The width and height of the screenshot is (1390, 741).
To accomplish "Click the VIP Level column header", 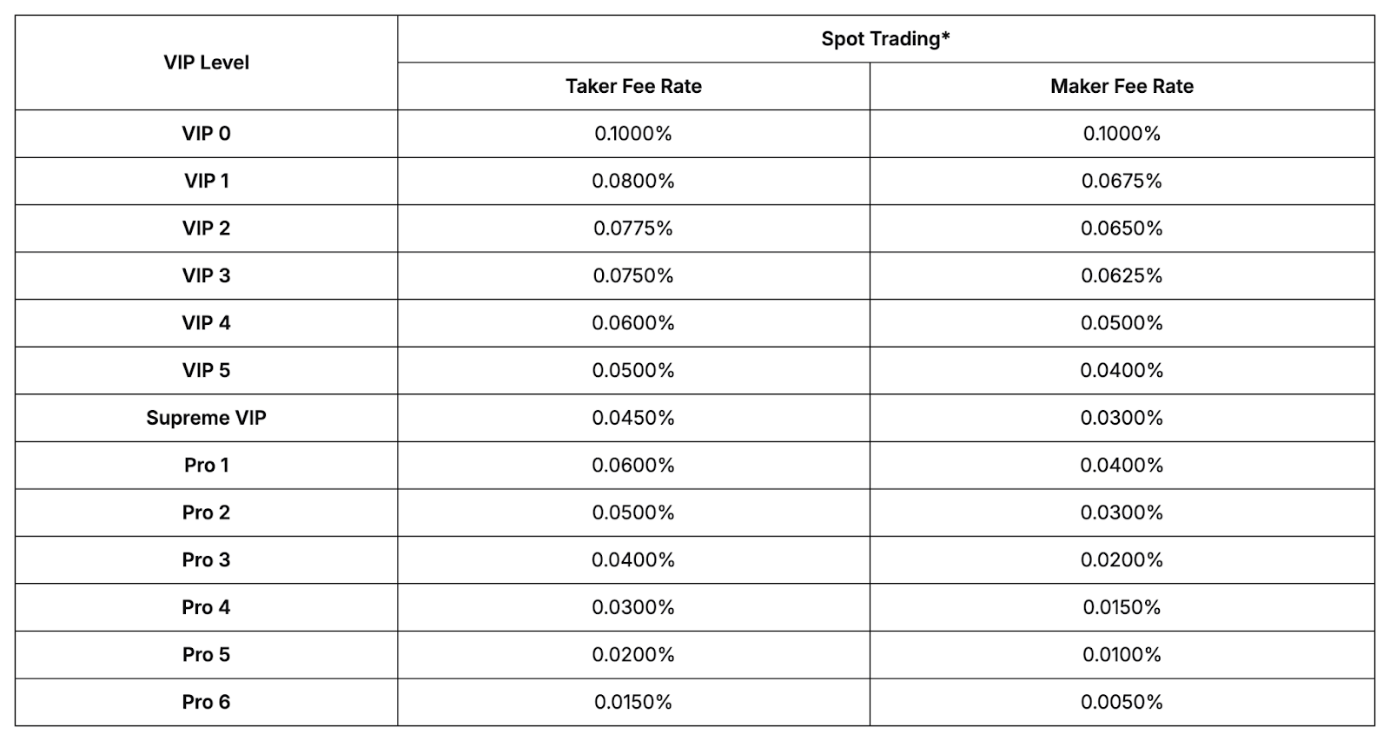I will pos(206,63).
